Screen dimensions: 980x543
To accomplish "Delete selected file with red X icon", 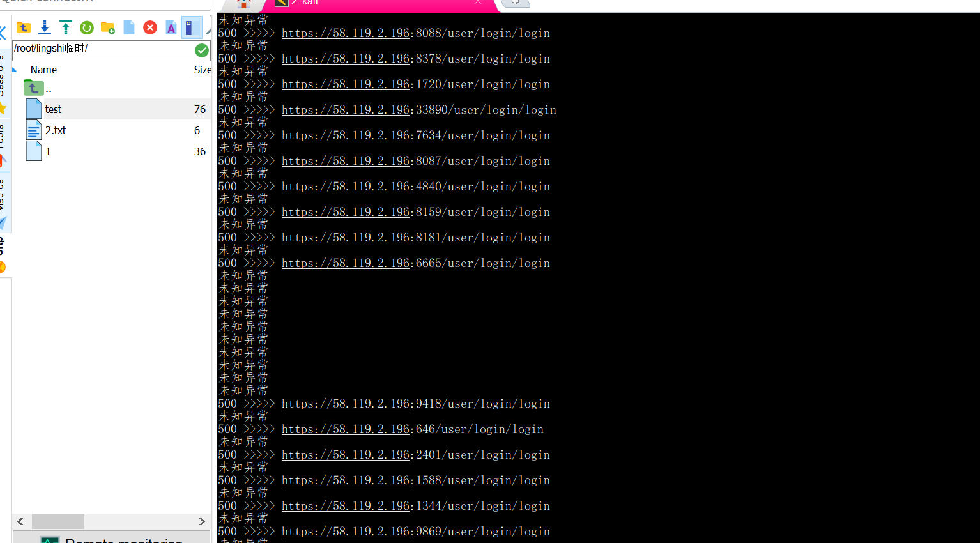I will pos(150,27).
